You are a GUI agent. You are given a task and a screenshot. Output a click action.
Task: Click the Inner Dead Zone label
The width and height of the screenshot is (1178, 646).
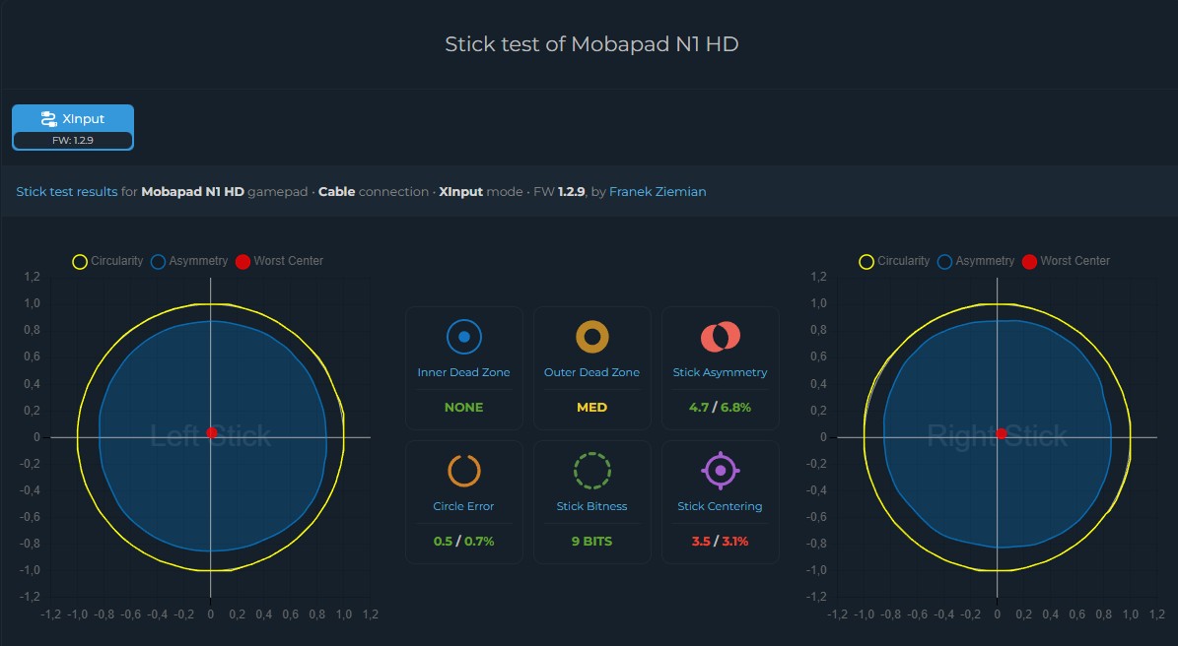tap(463, 372)
